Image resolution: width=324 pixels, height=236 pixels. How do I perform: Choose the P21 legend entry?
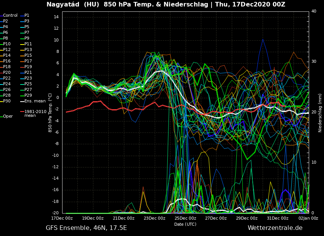(28, 73)
